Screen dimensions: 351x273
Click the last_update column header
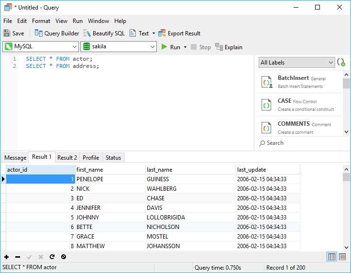click(268, 170)
